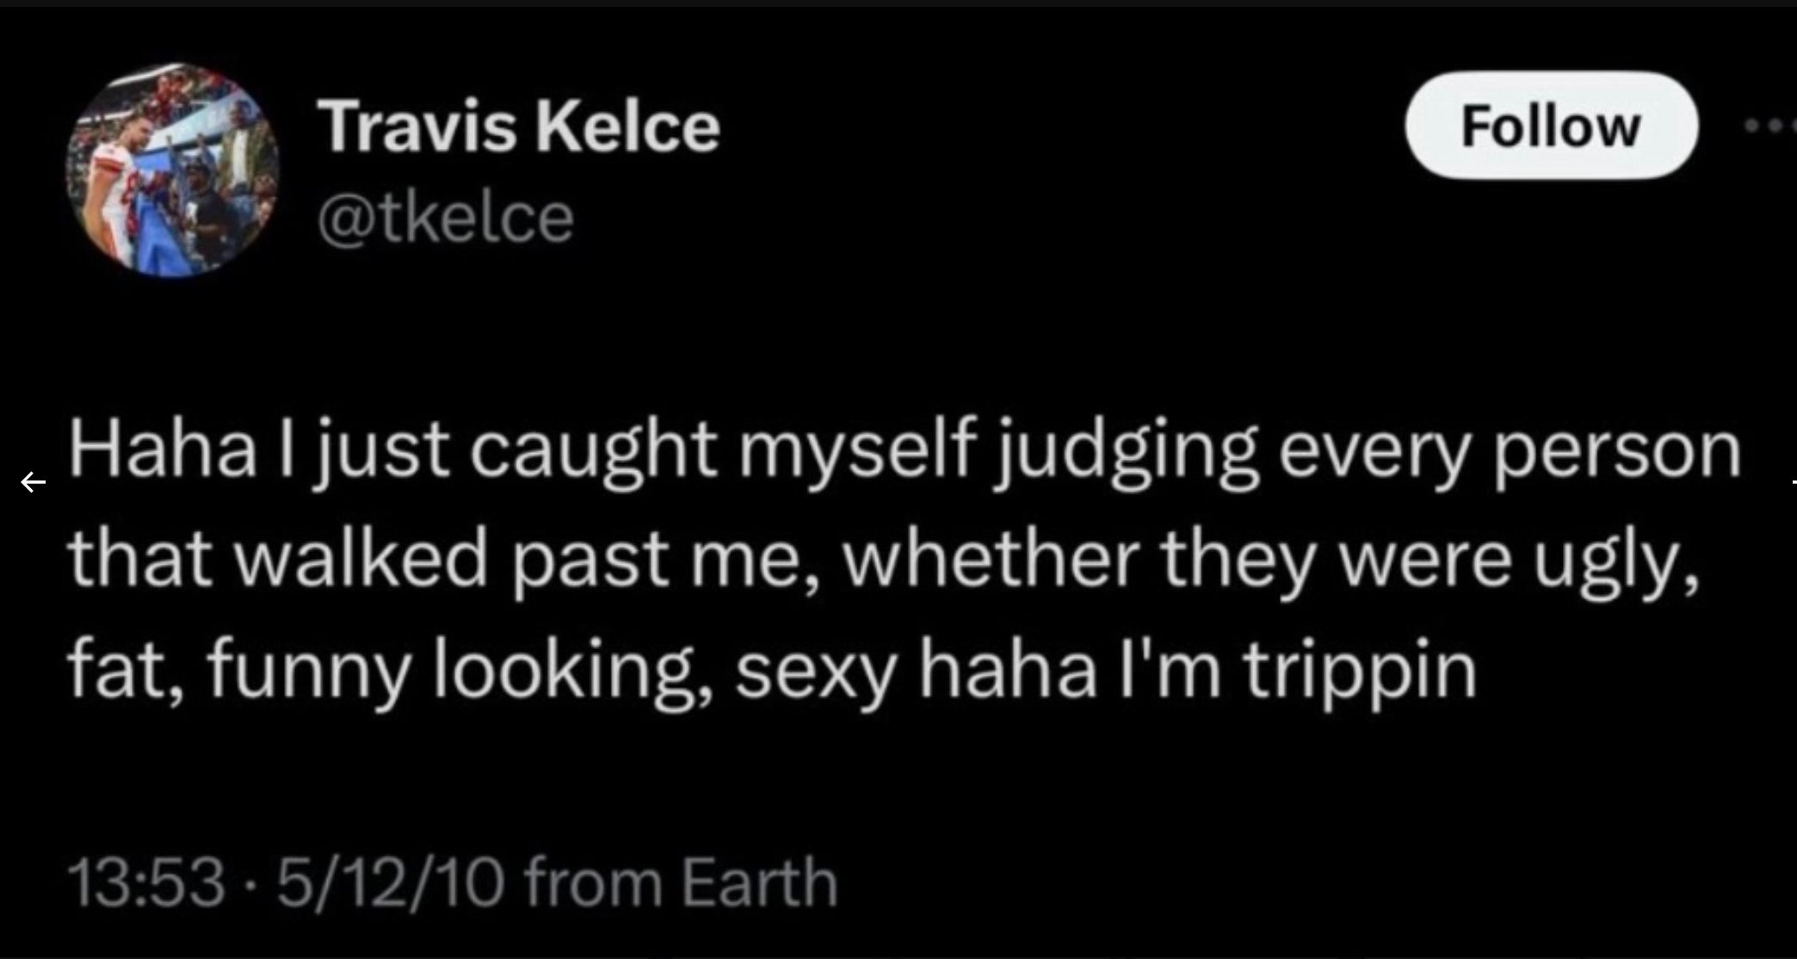Click the left back arrow icon
This screenshot has width=1797, height=959.
coord(33,482)
